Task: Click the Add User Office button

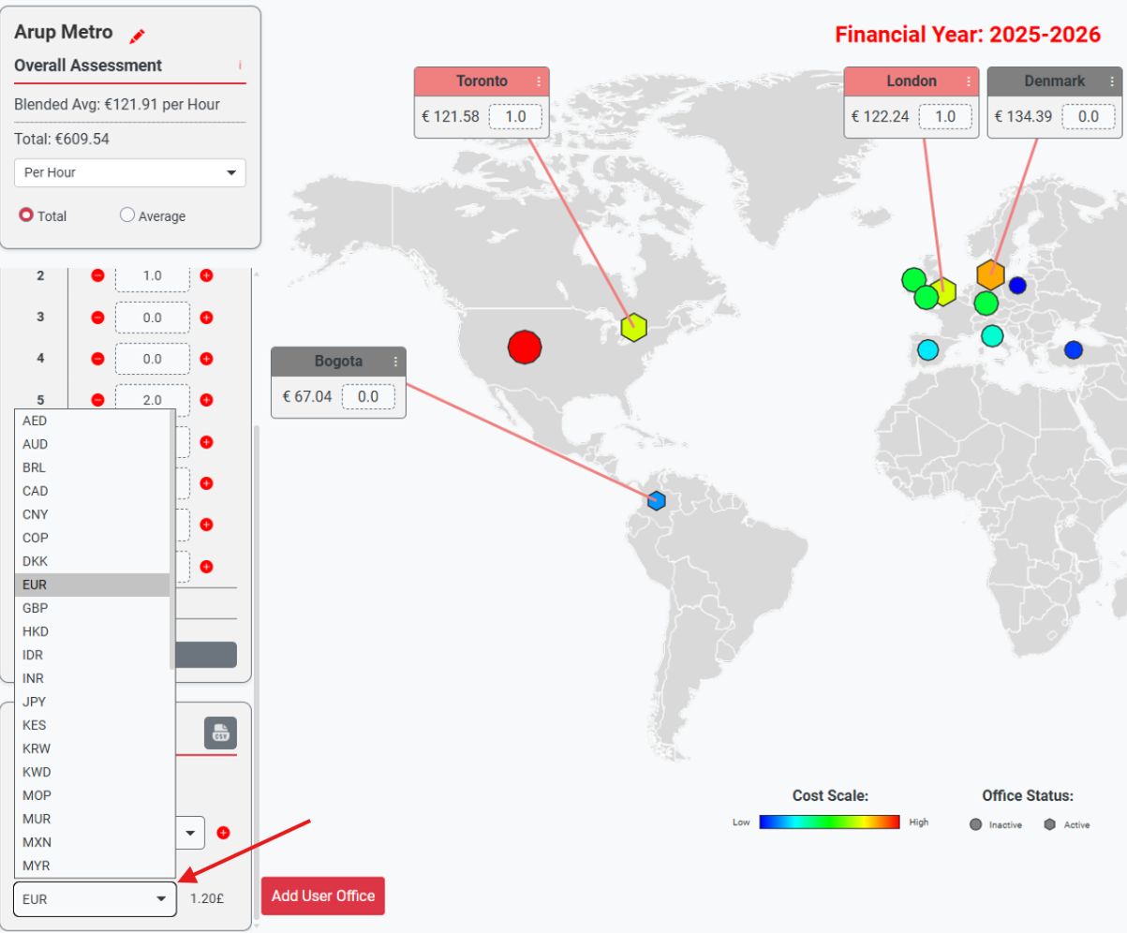Action: (x=323, y=896)
